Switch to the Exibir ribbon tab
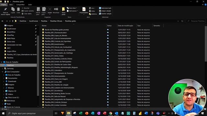This screenshot has width=207, height=116. (x=30, y=5)
